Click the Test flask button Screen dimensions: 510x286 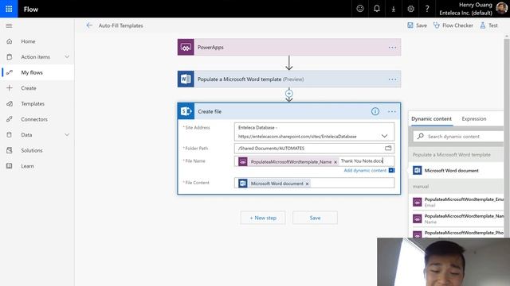[x=488, y=25]
